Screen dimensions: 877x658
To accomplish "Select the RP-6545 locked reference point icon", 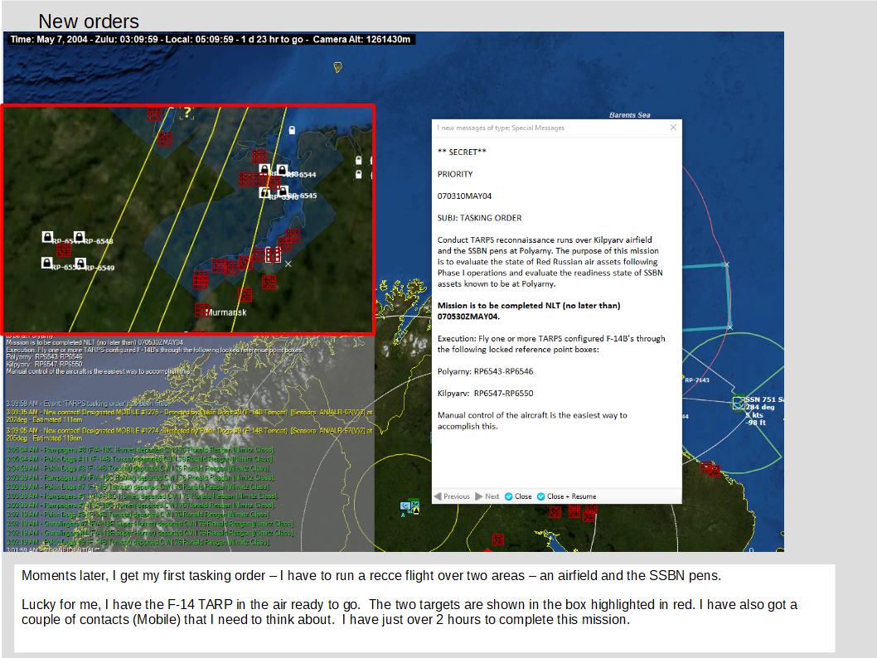I will 283,191.
